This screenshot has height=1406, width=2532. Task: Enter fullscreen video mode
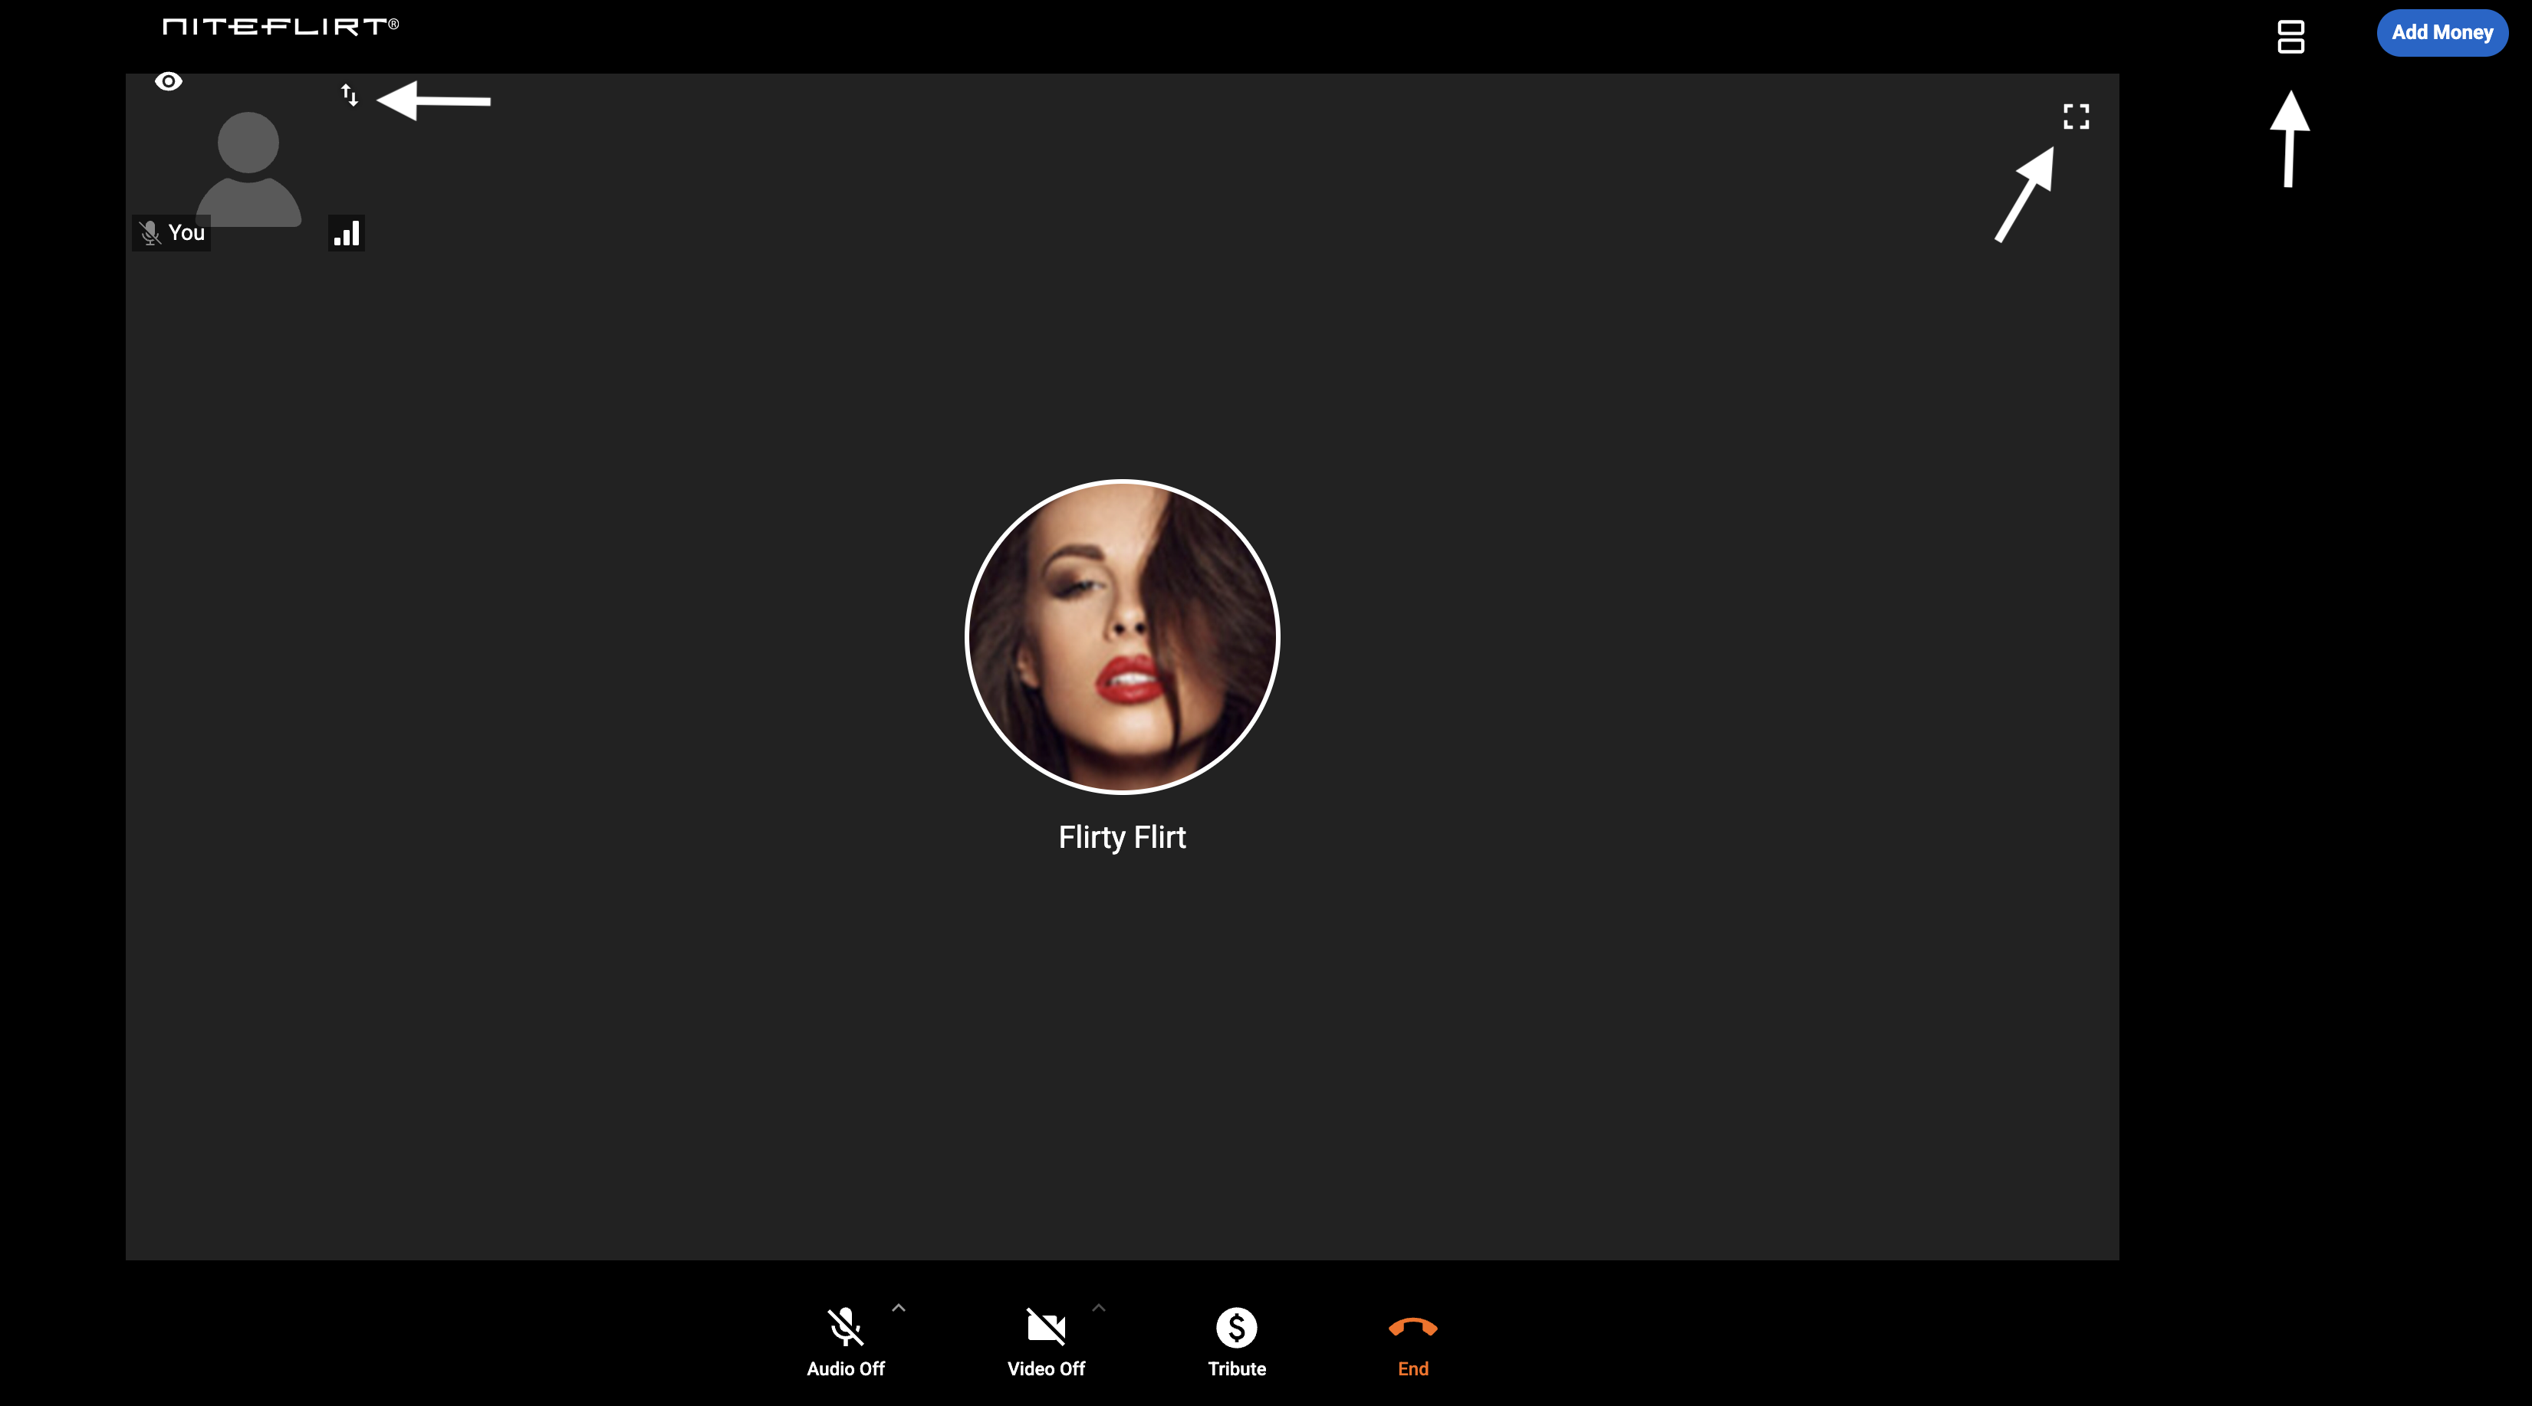[2076, 117]
